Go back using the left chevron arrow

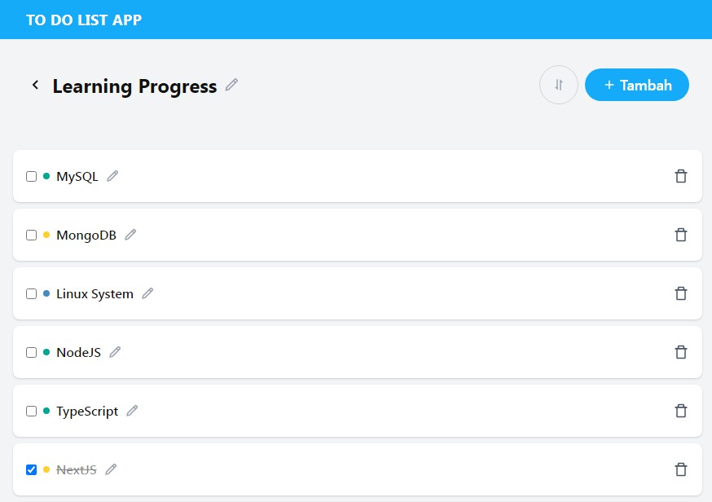[x=35, y=85]
